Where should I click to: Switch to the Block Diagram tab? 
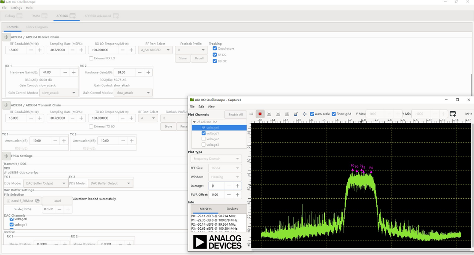[37, 27]
